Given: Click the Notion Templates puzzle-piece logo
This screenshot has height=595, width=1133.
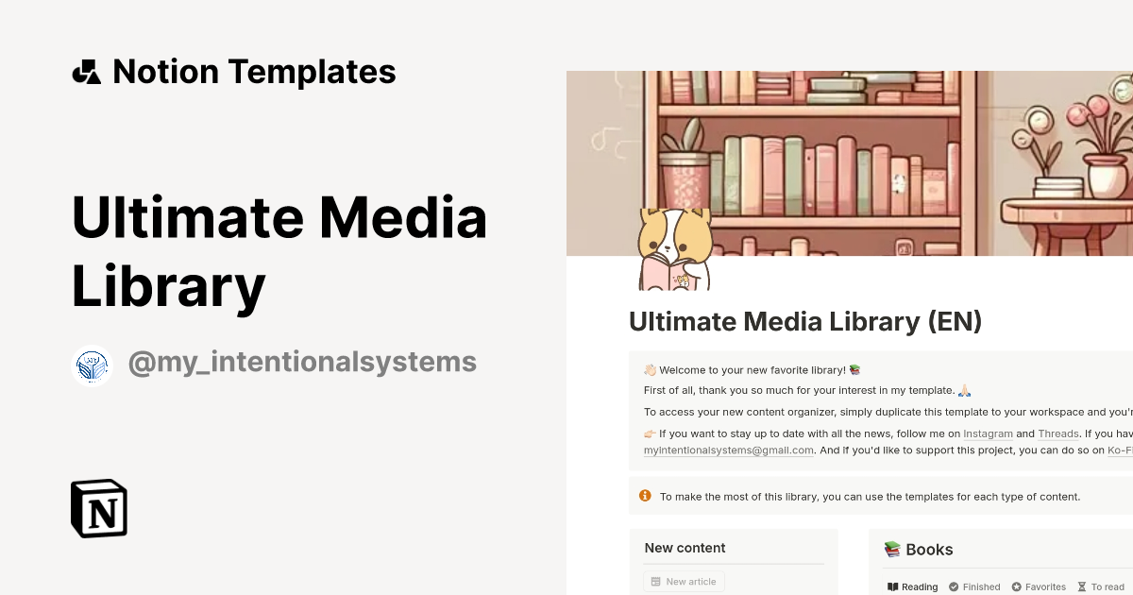Looking at the screenshot, I should [x=87, y=71].
